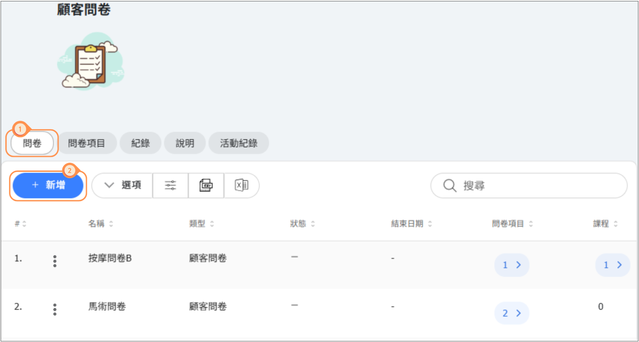
Task: Expand 問卷項目 count for 馬術問卷
Action: click(x=511, y=313)
